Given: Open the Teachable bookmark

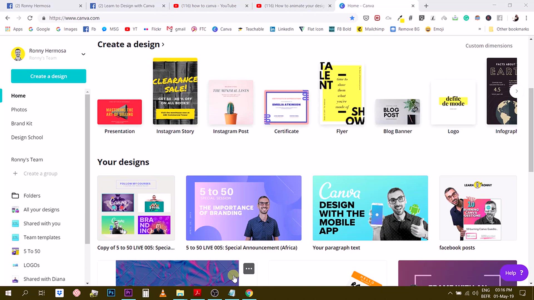Looking at the screenshot, I should 251,29.
